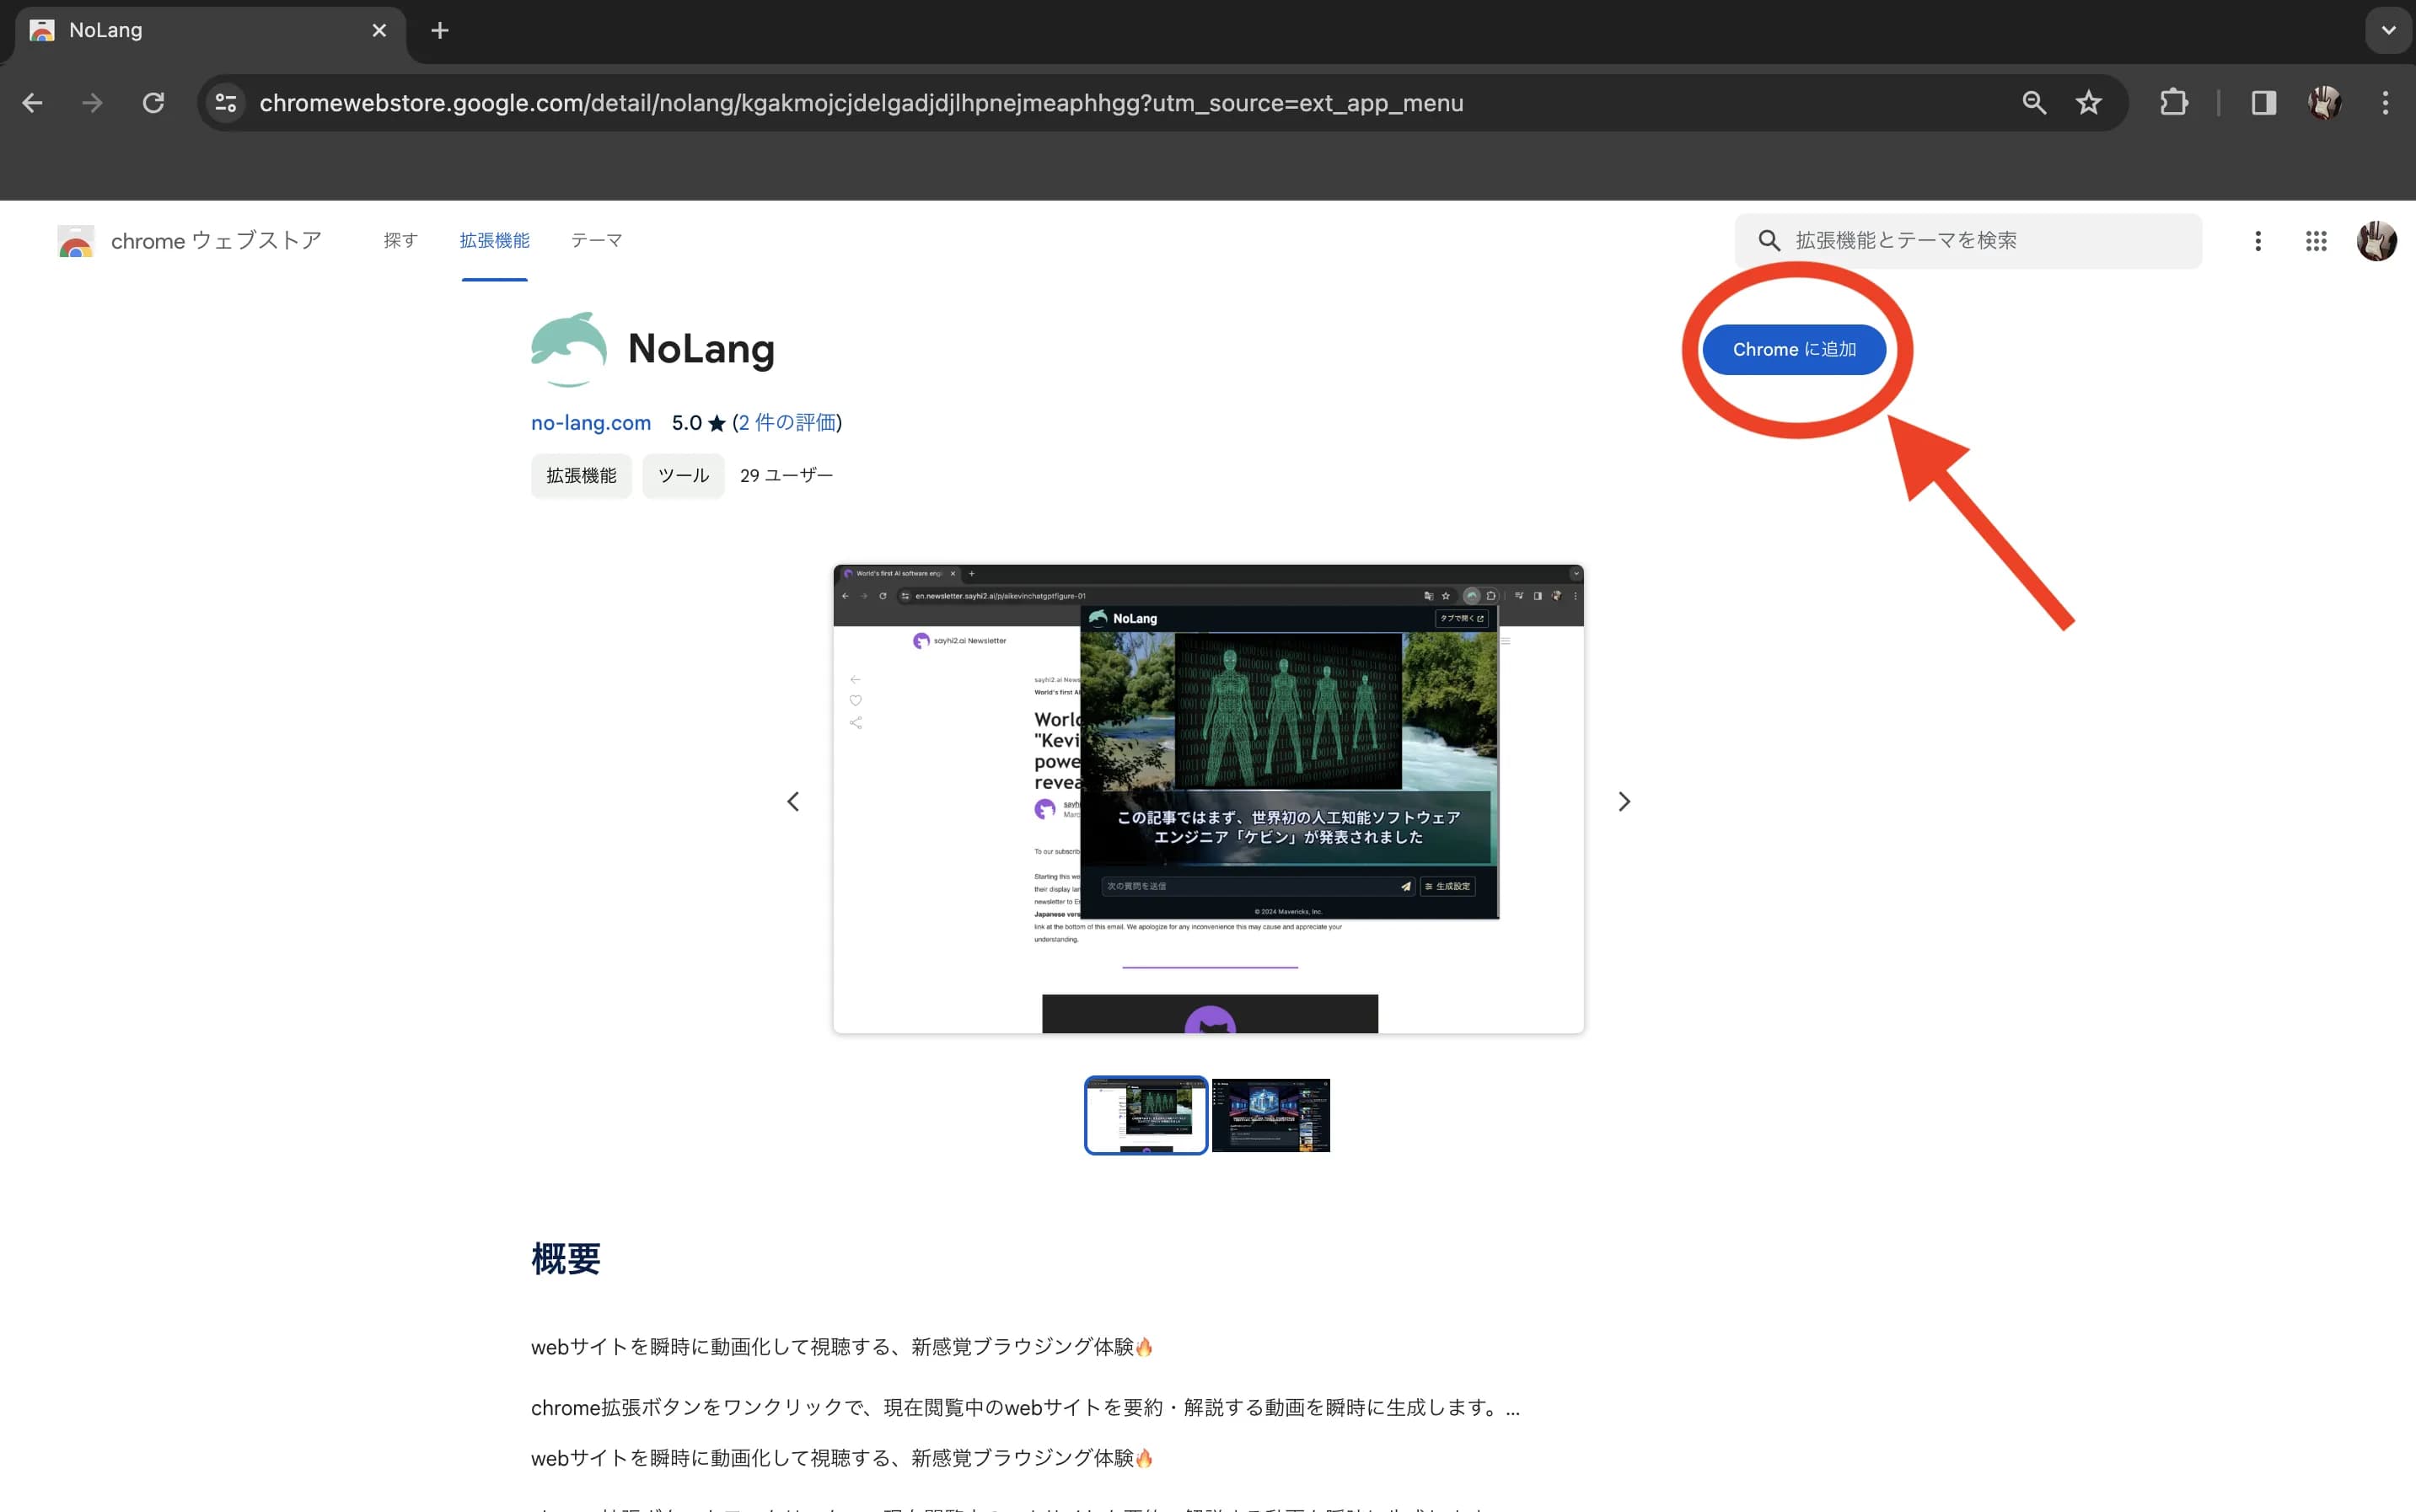Viewport: 2416px width, 1512px height.
Task: Click the ツール category chip
Action: pos(683,476)
